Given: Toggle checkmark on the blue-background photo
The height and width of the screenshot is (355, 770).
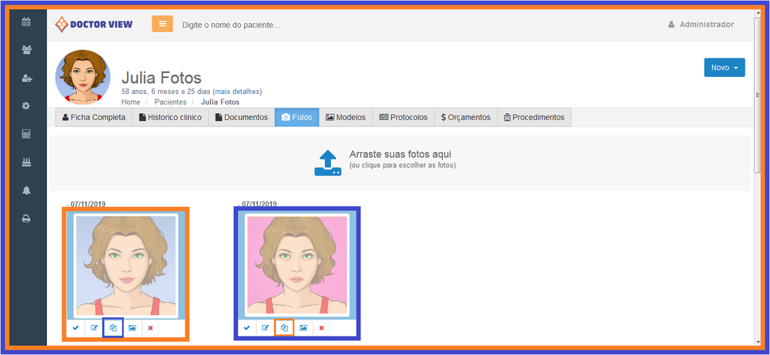Looking at the screenshot, I should click(x=75, y=328).
